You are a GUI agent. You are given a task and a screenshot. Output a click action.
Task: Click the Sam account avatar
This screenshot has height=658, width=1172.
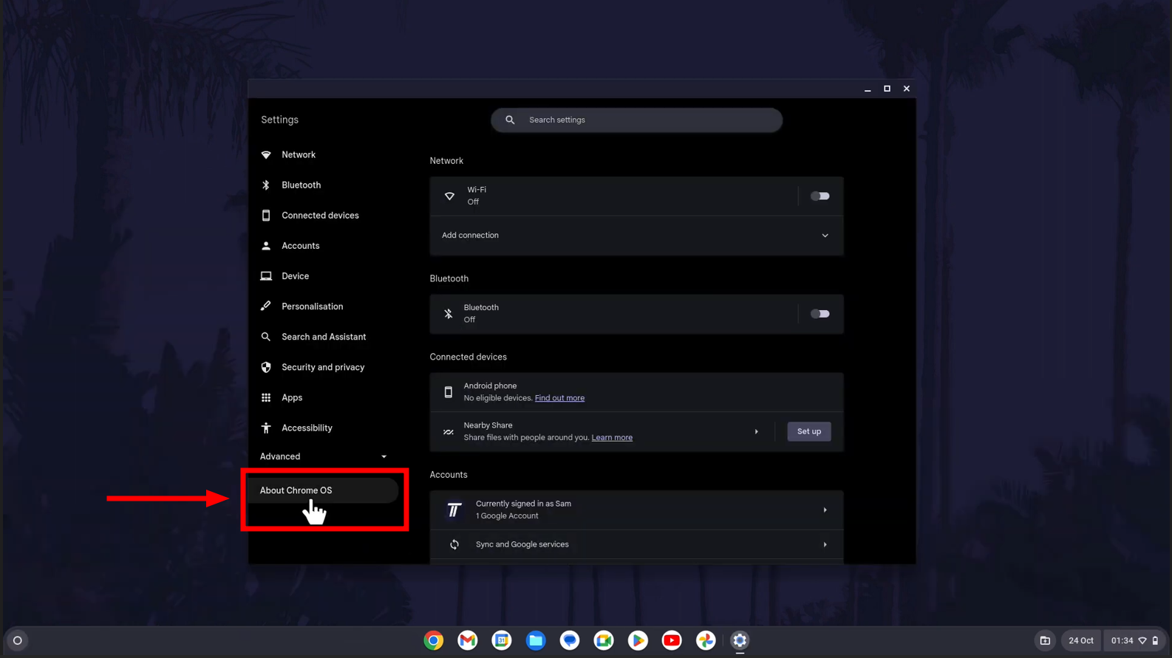[x=454, y=510]
